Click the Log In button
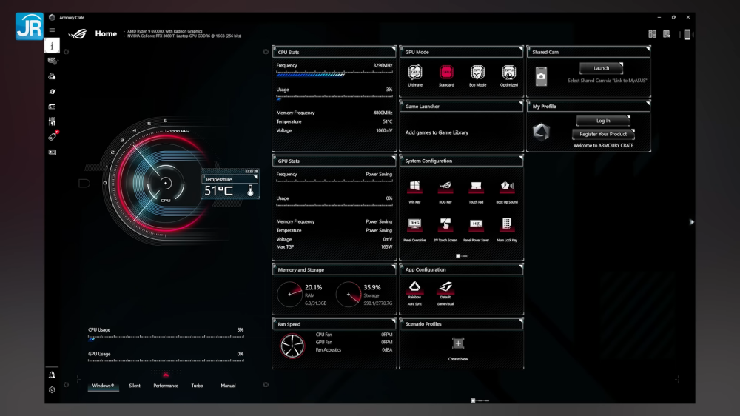The height and width of the screenshot is (416, 740). tap(603, 121)
